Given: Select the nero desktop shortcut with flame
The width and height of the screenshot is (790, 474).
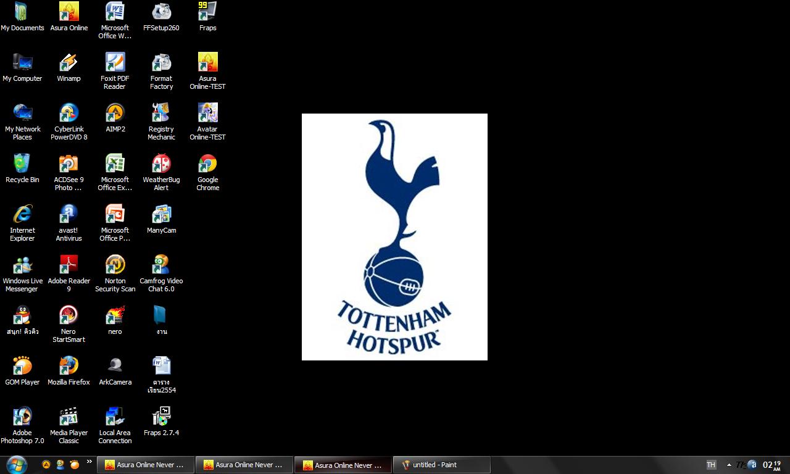Looking at the screenshot, I should tap(115, 320).
